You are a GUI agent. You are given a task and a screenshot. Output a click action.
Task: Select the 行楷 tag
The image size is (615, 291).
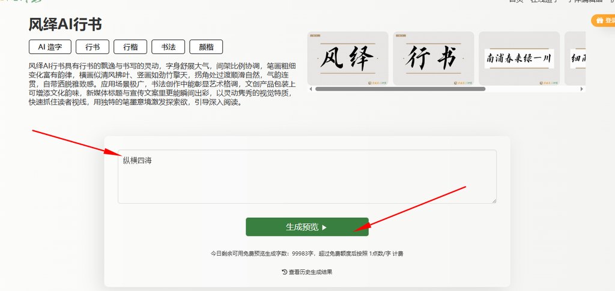(130, 47)
